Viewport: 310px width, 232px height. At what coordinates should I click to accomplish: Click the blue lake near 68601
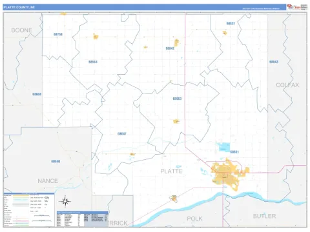(224, 147)
